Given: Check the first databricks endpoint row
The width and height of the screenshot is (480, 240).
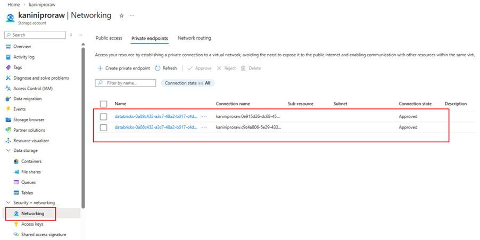Looking at the screenshot, I should tap(104, 116).
